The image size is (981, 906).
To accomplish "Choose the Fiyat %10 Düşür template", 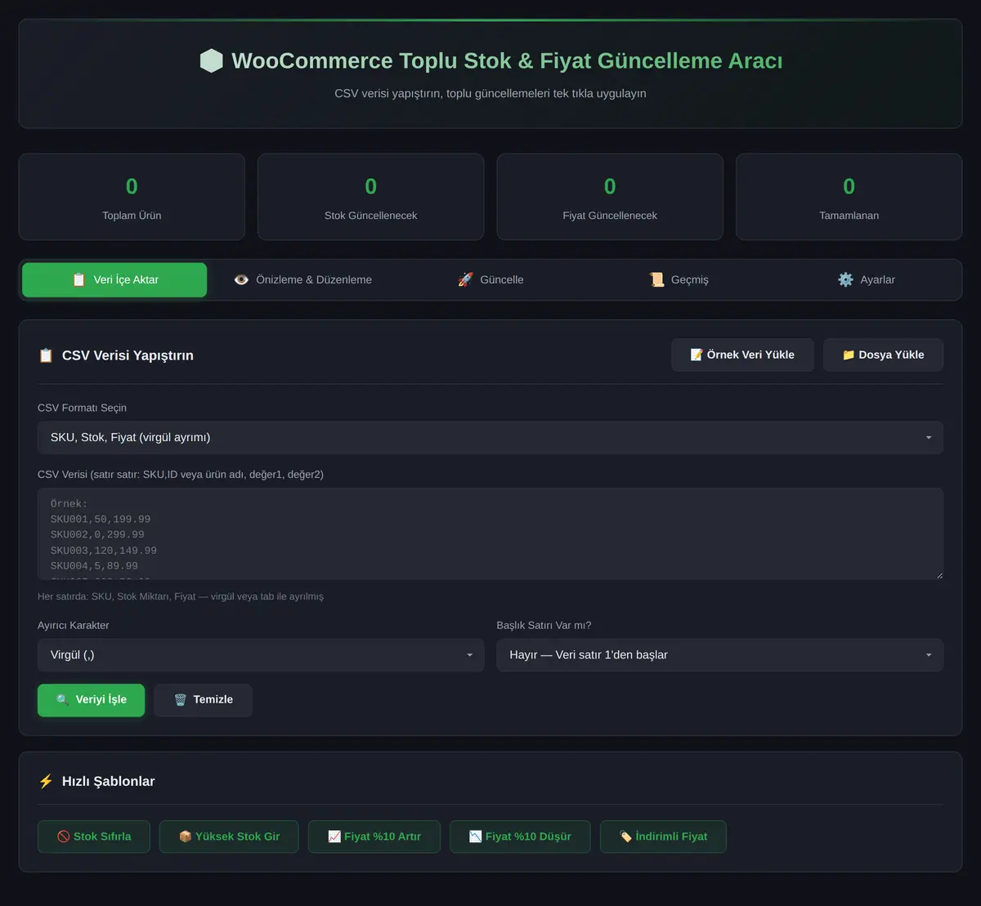I will (520, 837).
